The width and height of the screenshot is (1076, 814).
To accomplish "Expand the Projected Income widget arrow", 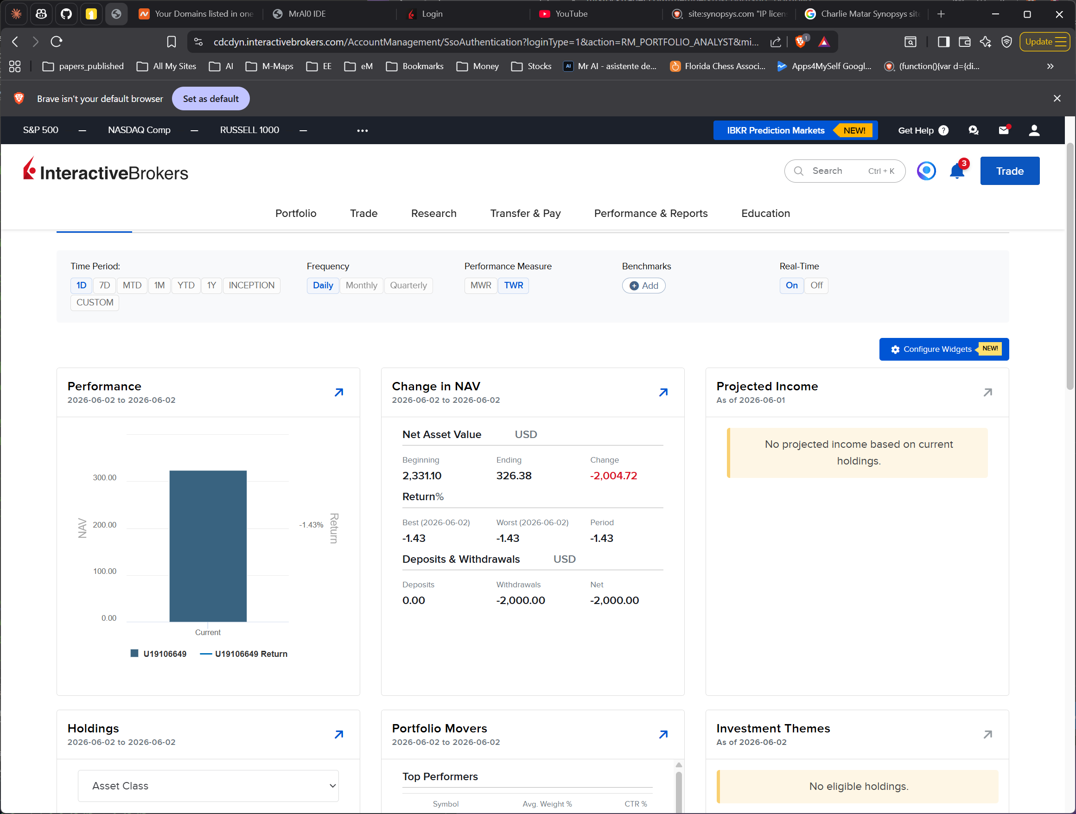I will (x=987, y=393).
